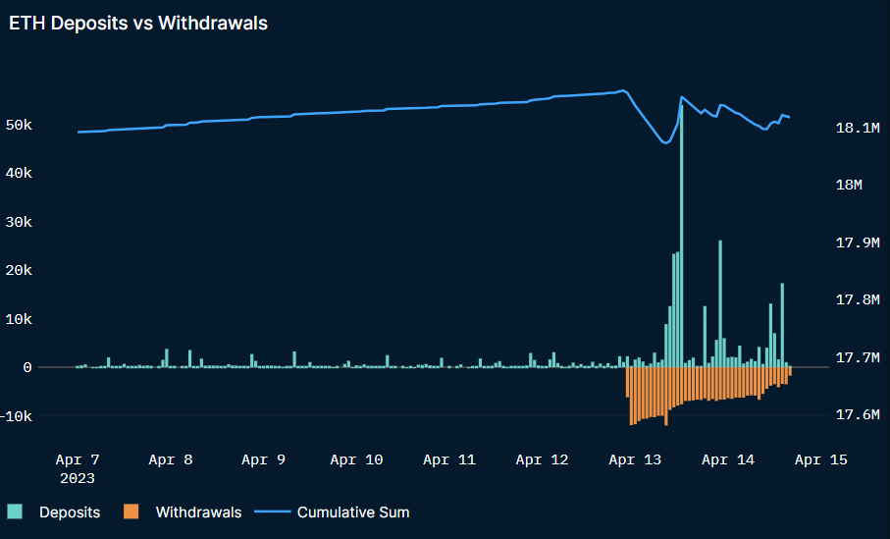Click the Withdrawals legend label

pos(198,512)
